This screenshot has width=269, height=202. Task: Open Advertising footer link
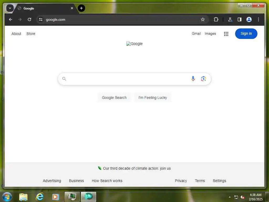coord(52,181)
